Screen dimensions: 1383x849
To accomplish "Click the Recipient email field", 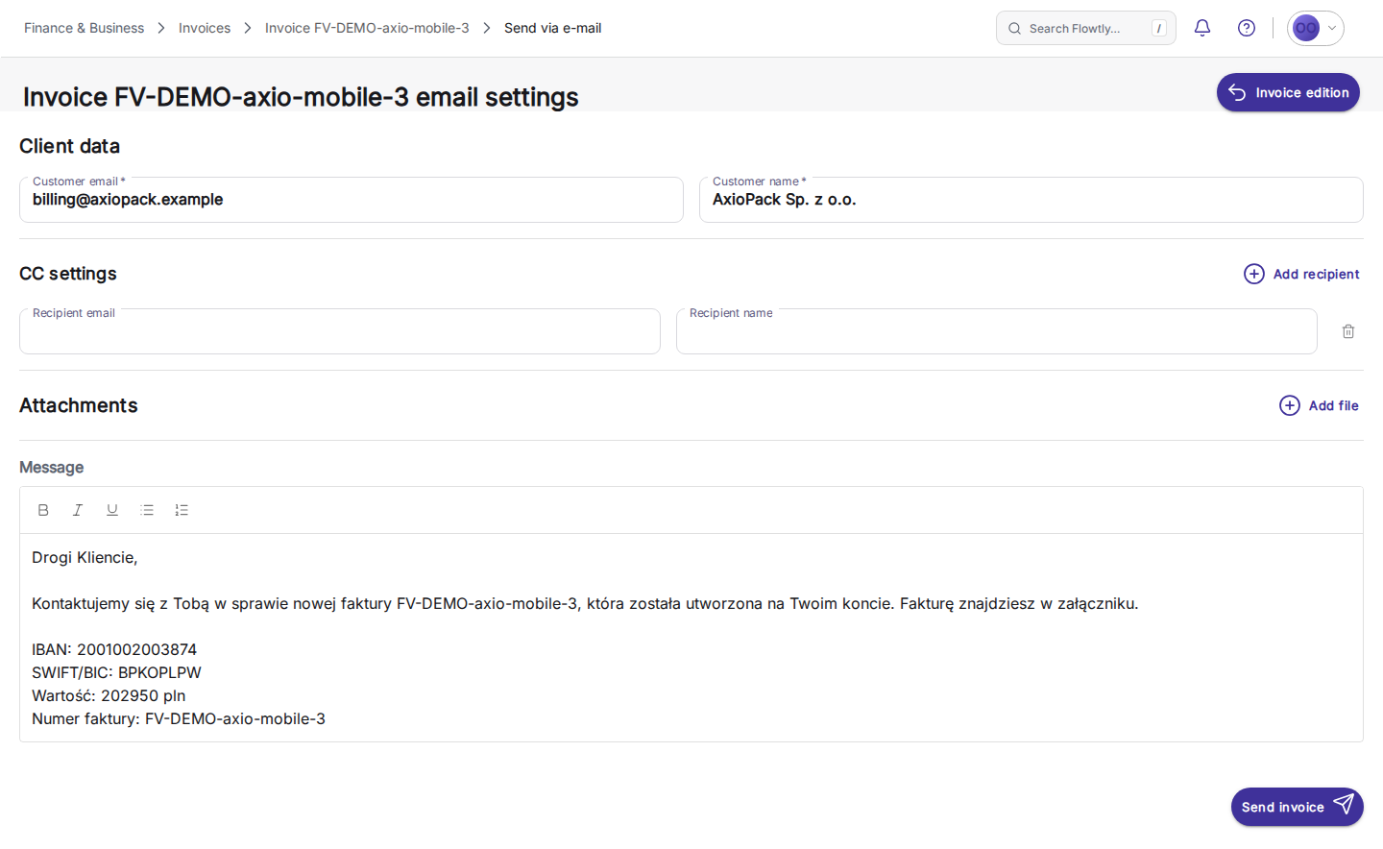I will point(340,331).
